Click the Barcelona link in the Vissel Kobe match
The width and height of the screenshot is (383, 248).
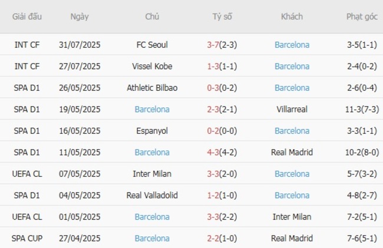click(292, 67)
